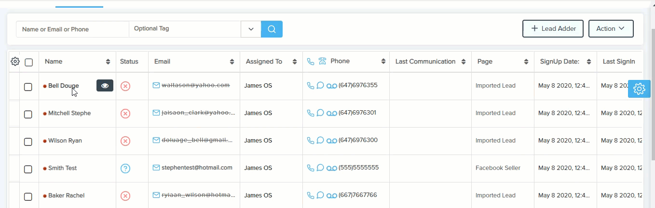Open the blue floating settings gear
The image size is (655, 208).
click(639, 89)
